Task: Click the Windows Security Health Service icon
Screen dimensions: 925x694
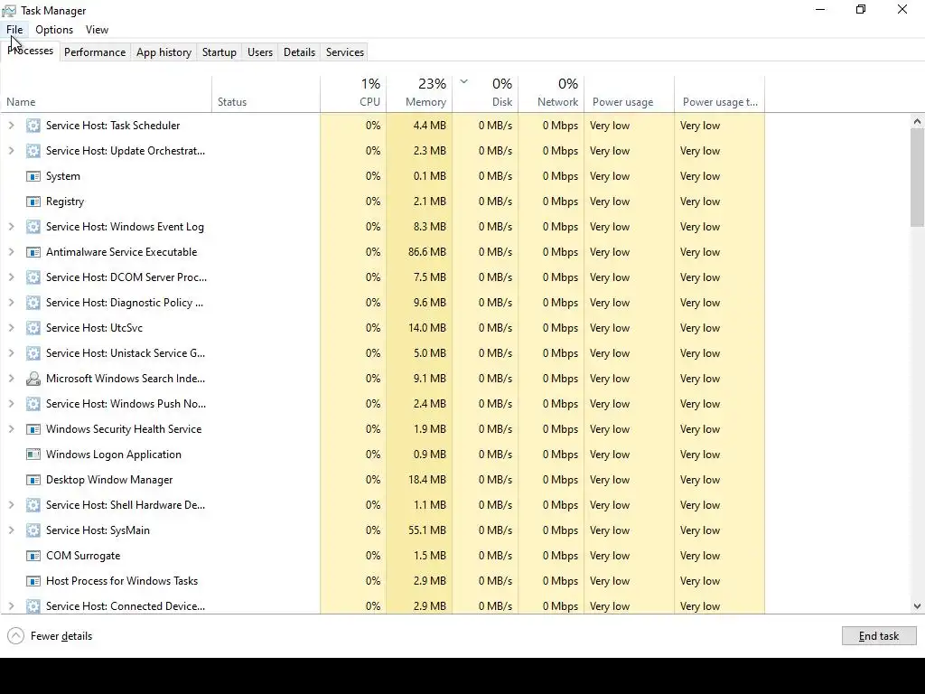Action: tap(33, 429)
